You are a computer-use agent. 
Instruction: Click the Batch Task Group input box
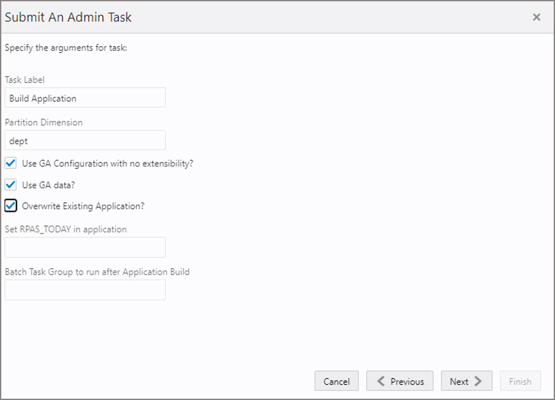pos(85,290)
